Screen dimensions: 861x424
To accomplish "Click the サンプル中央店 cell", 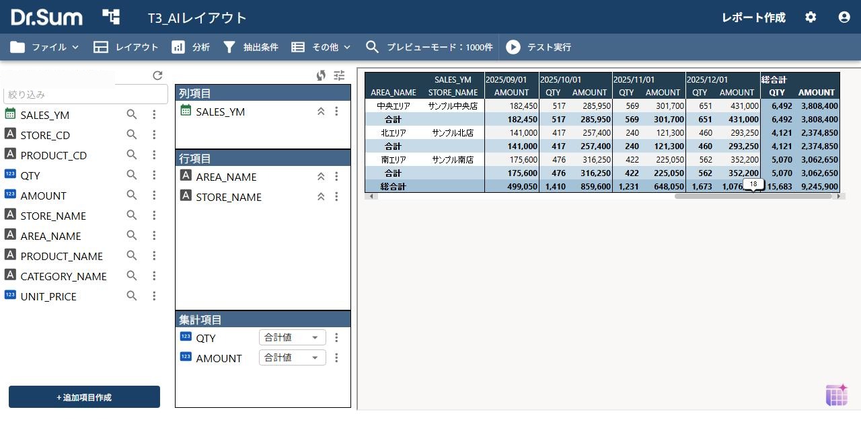I will click(453, 105).
